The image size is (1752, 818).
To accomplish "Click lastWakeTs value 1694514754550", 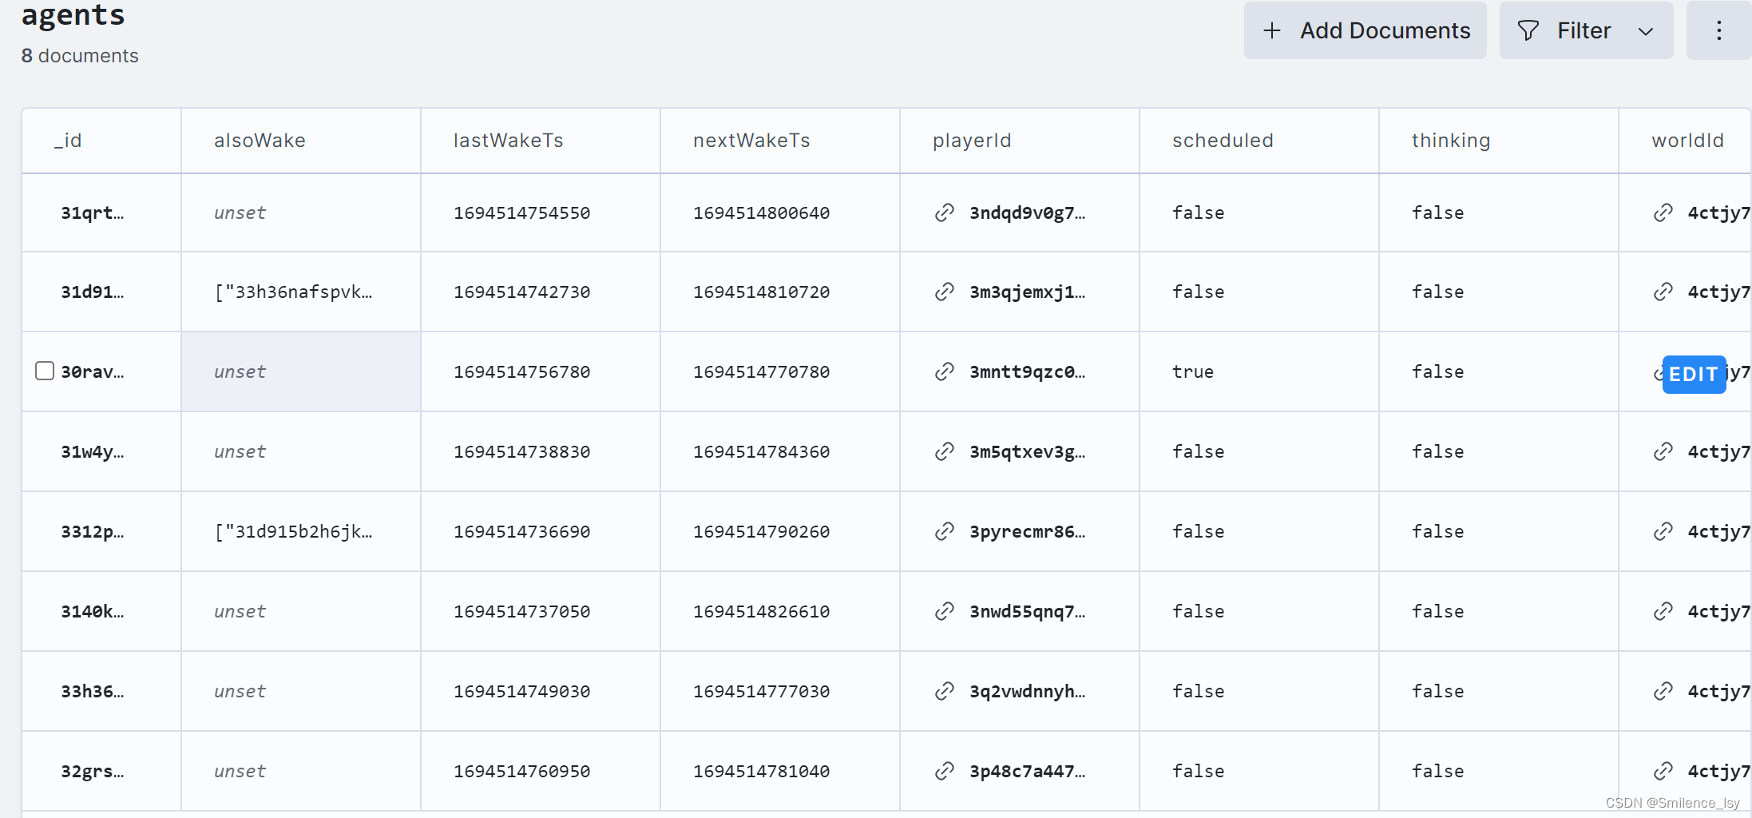I will (522, 212).
